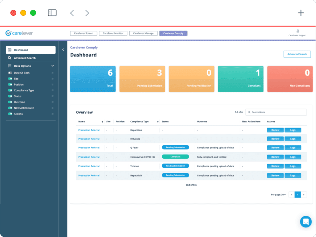Open Production Referral link in Q Fever row

(x=89, y=148)
